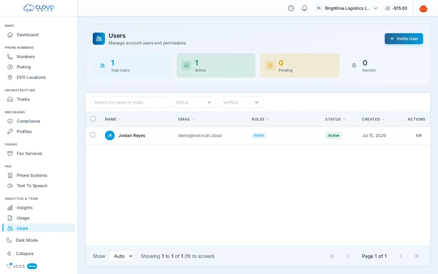Click the Usage document icon
This screenshot has height=274, width=438.
point(10,218)
